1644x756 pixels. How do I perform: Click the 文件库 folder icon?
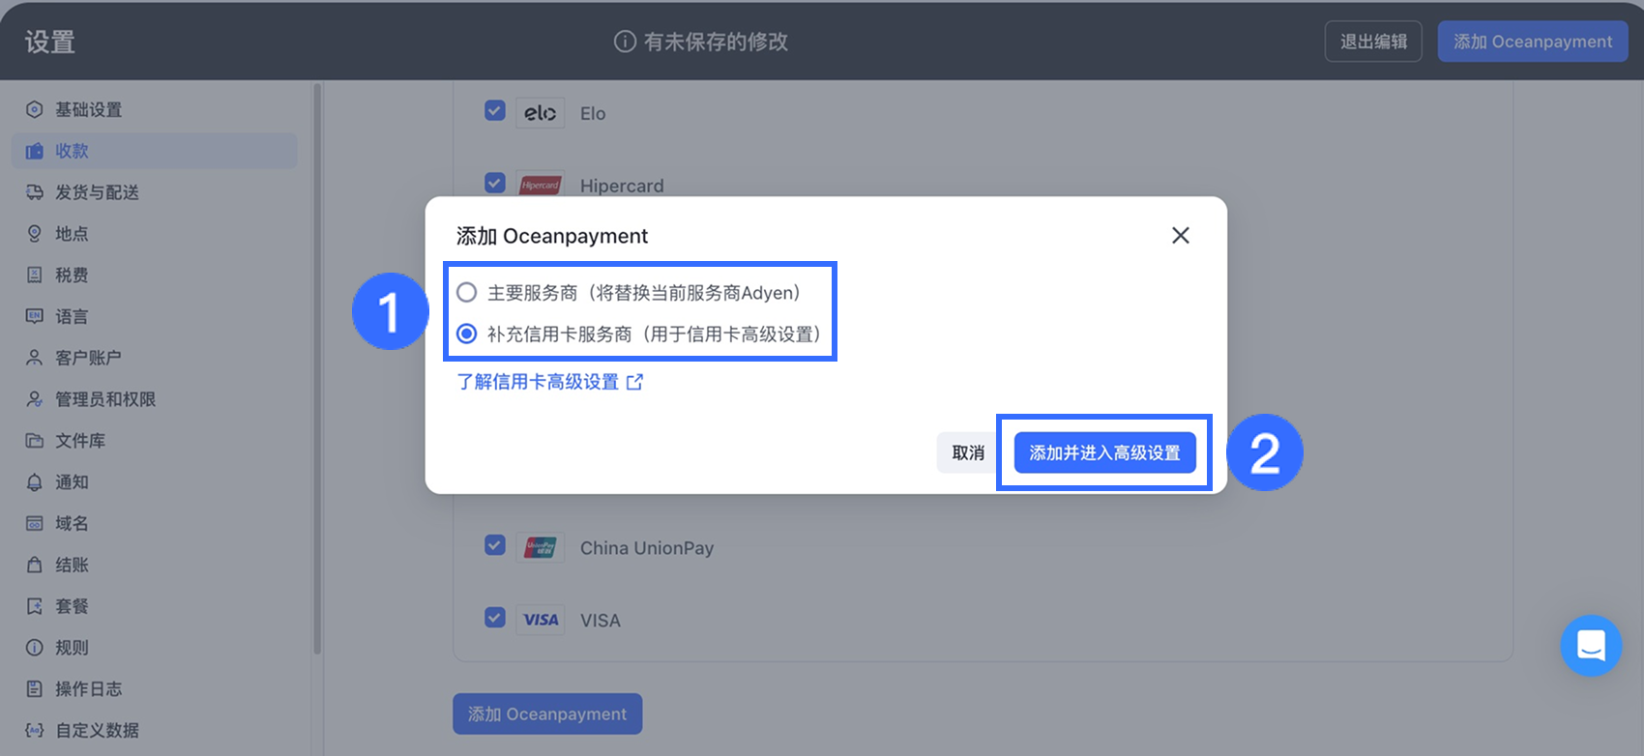coord(35,441)
